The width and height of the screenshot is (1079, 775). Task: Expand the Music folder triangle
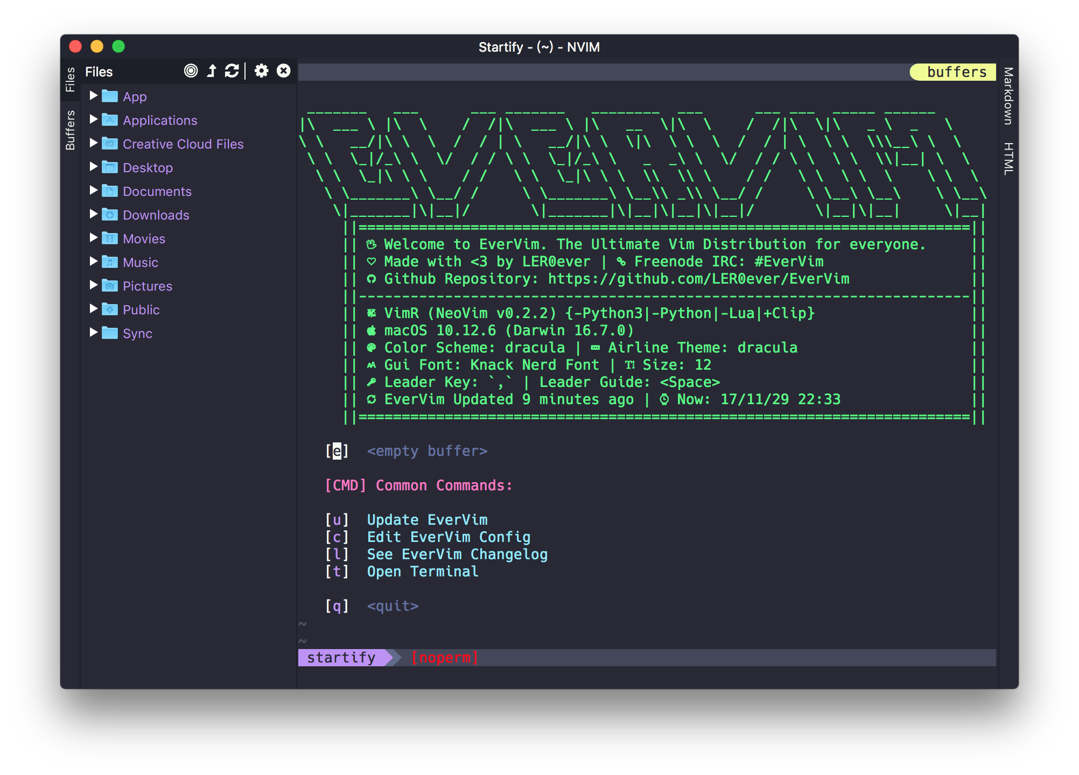(x=93, y=262)
